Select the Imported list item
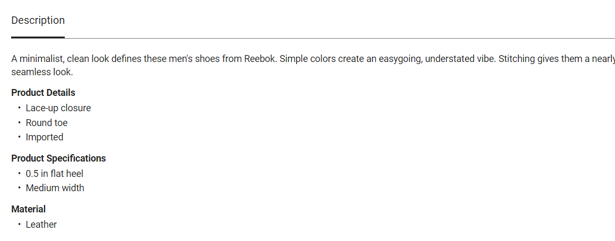Image resolution: width=615 pixels, height=241 pixels. 45,137
